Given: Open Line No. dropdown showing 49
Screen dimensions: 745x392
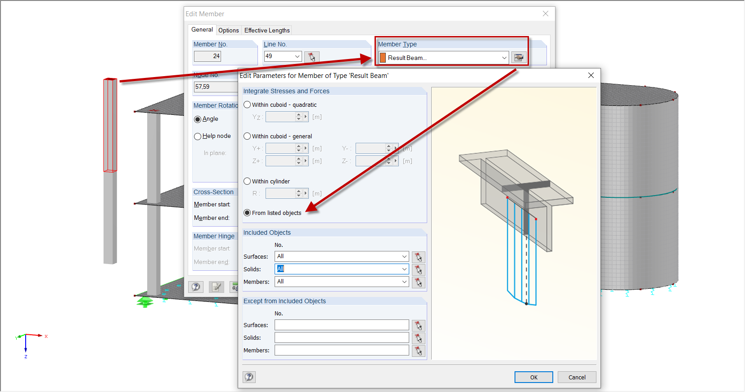Looking at the screenshot, I should (297, 56).
